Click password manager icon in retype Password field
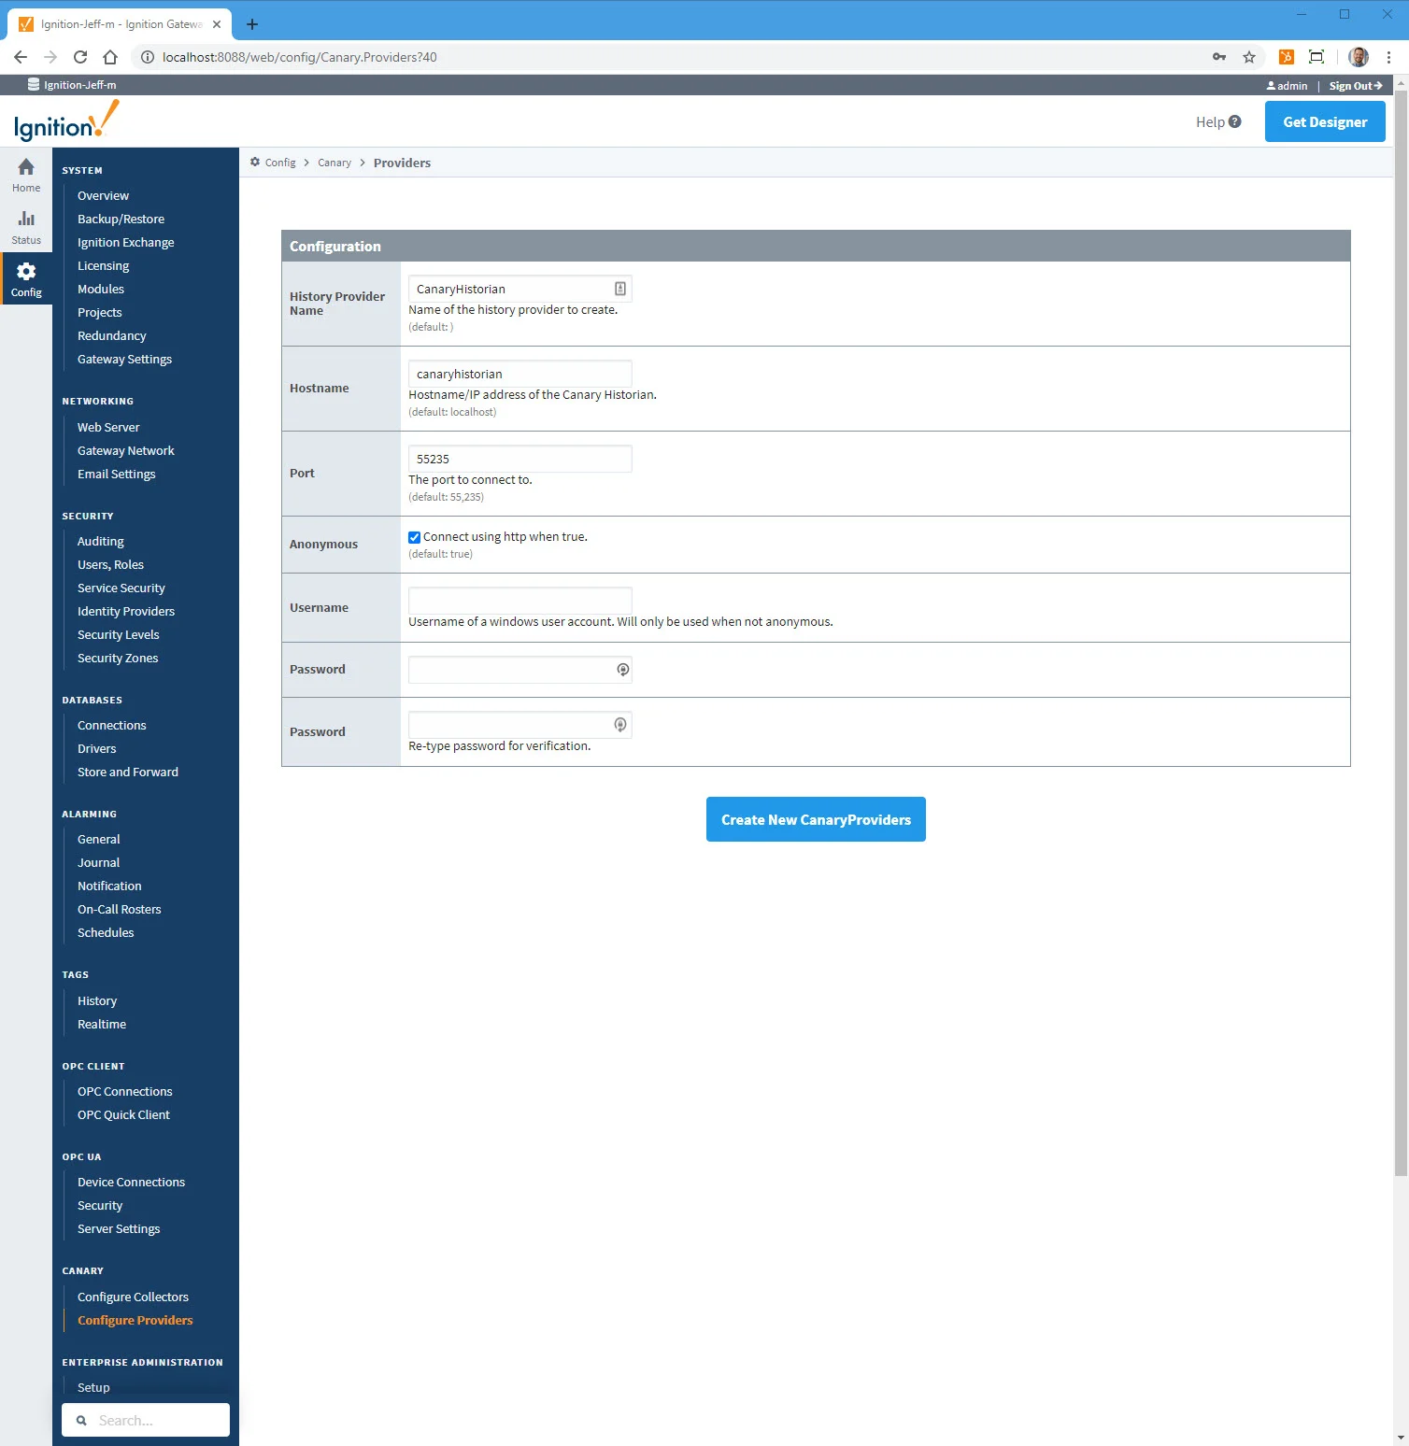Image resolution: width=1409 pixels, height=1446 pixels. pyautogui.click(x=619, y=725)
